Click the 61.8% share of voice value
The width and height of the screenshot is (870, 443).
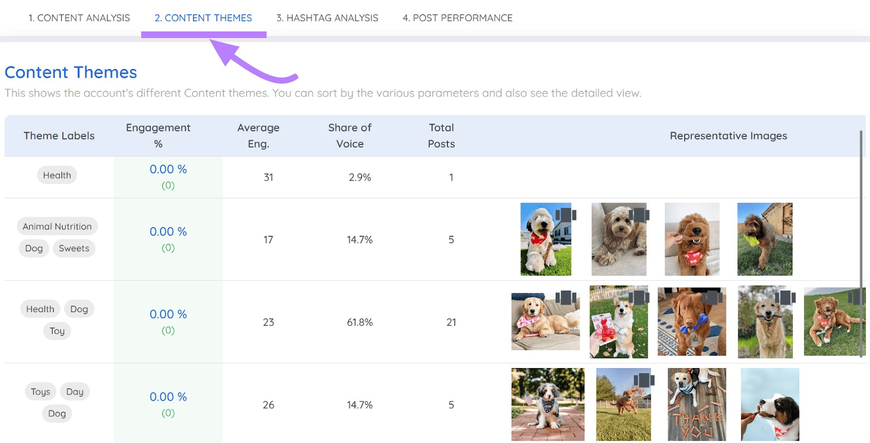359,322
